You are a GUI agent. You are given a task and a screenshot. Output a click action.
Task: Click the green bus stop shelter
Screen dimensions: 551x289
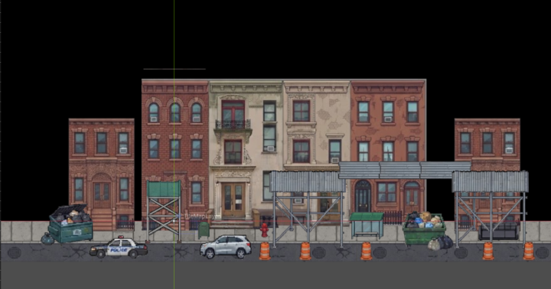pyautogui.click(x=367, y=226)
